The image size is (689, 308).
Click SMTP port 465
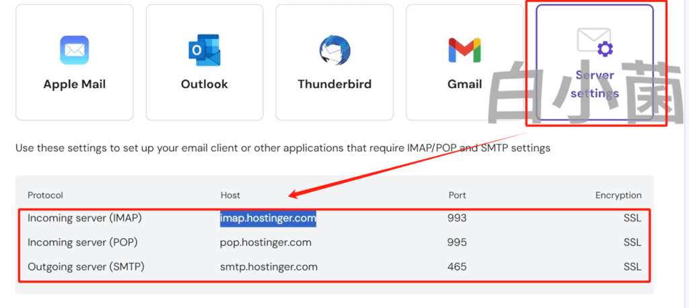[x=457, y=267]
